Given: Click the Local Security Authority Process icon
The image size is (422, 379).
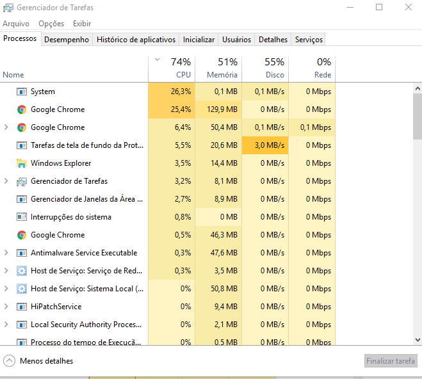Looking at the screenshot, I should (22, 325).
